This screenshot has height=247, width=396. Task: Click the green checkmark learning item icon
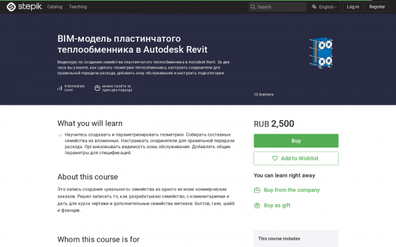[x=60, y=135]
